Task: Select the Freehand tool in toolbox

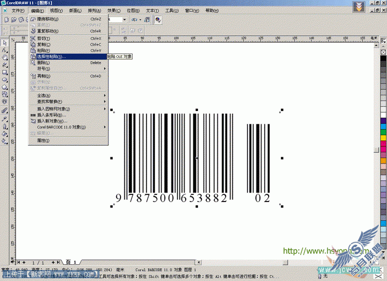Action: [4, 65]
